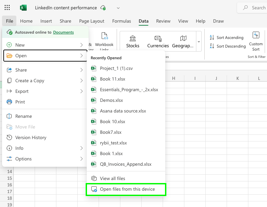
Task: Expand the Share submenu chevron
Action: [x=82, y=70]
